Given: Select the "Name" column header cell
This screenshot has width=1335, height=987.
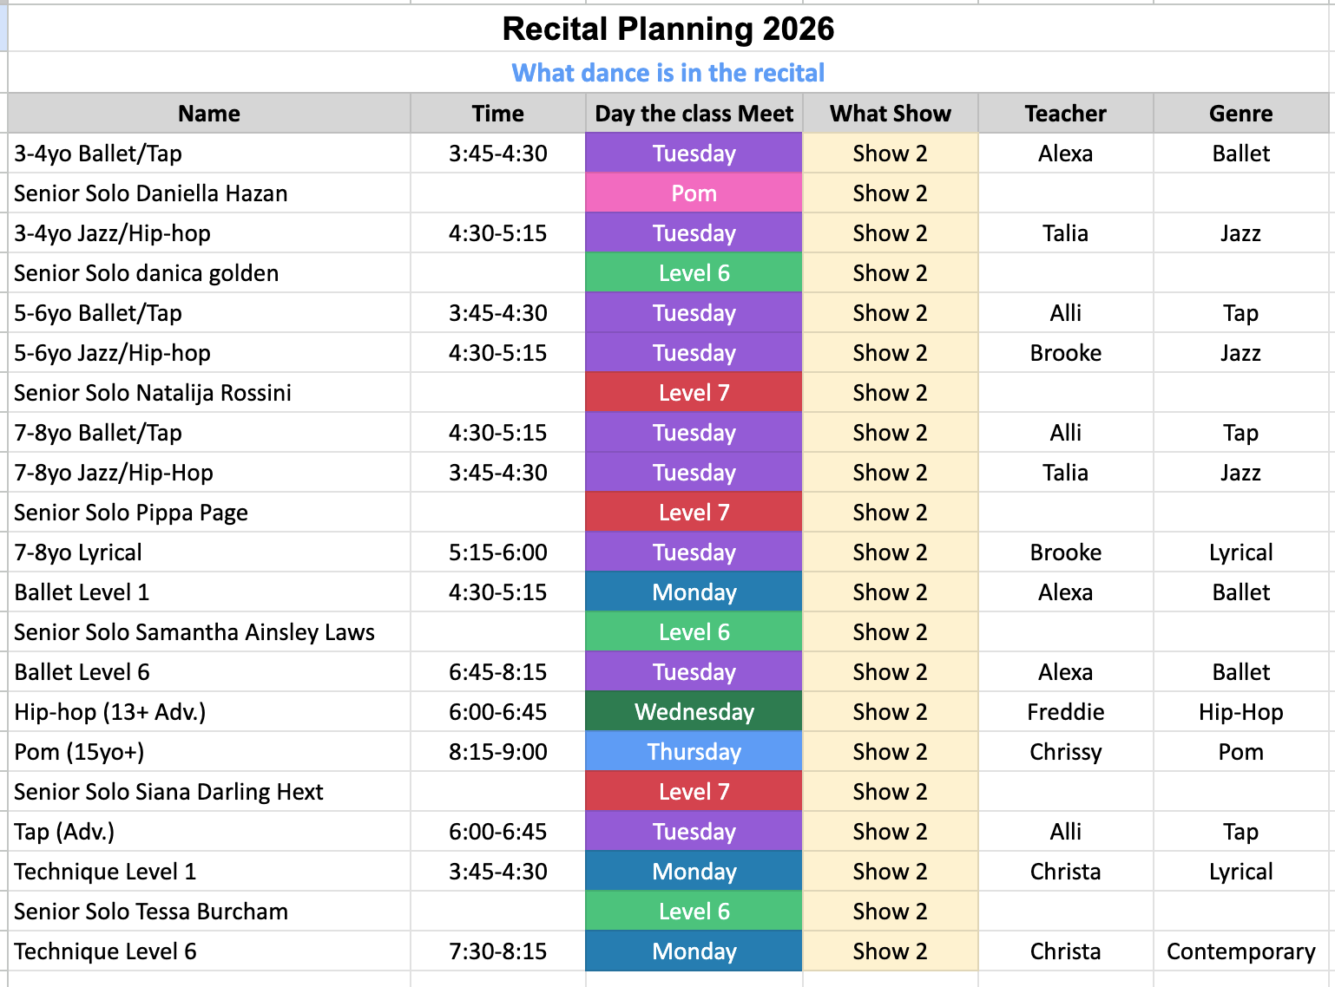Looking at the screenshot, I should click(209, 114).
